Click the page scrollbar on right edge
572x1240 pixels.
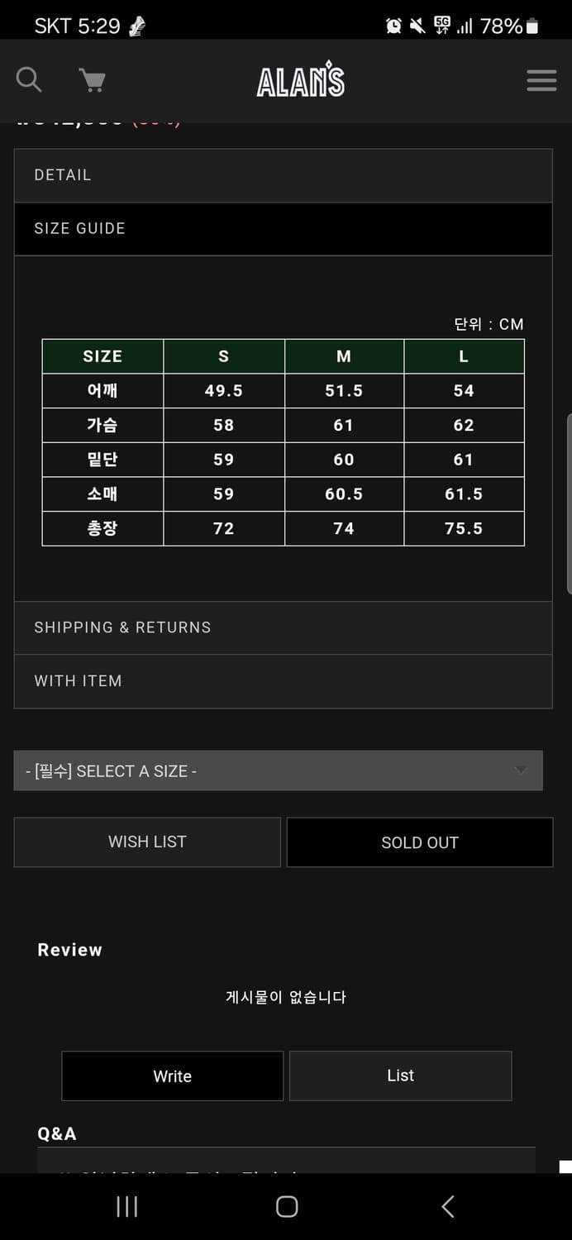[569, 503]
